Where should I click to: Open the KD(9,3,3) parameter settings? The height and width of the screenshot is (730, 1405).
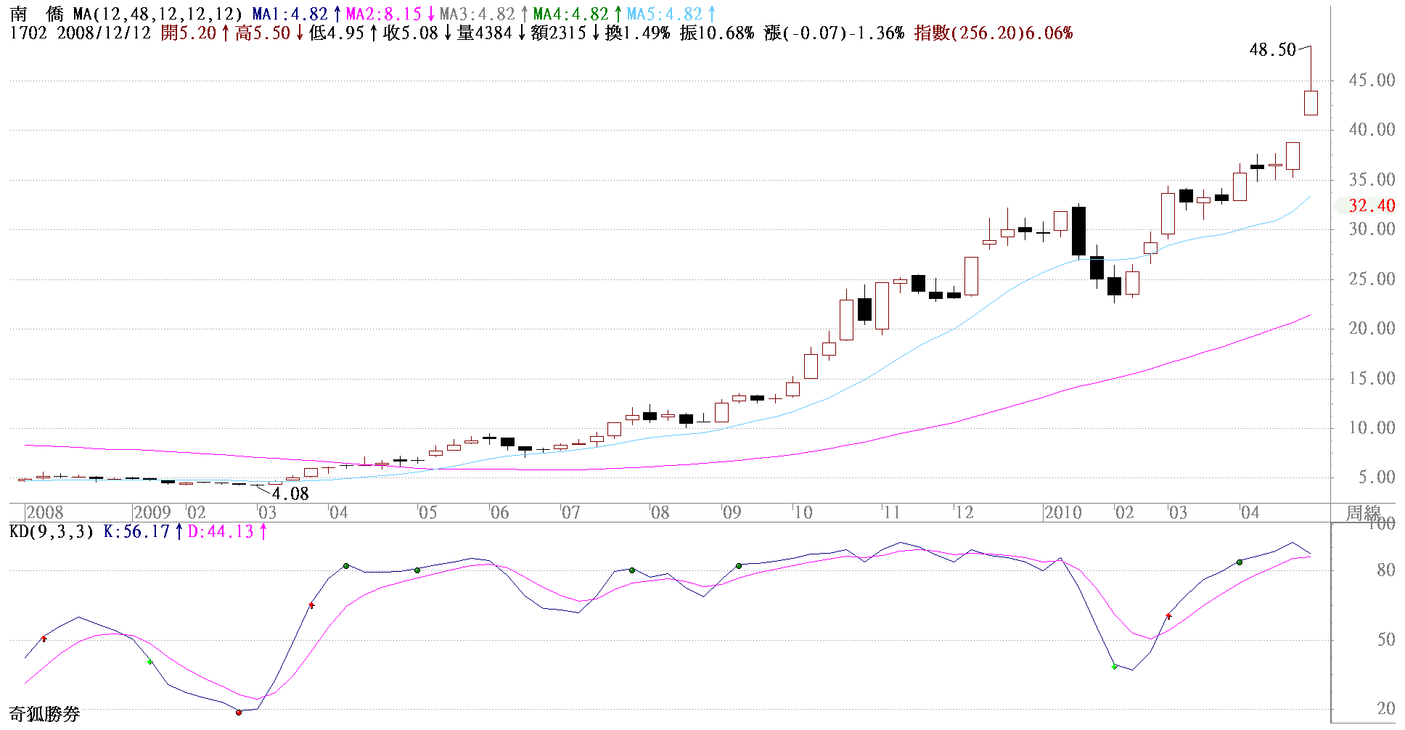[x=52, y=532]
